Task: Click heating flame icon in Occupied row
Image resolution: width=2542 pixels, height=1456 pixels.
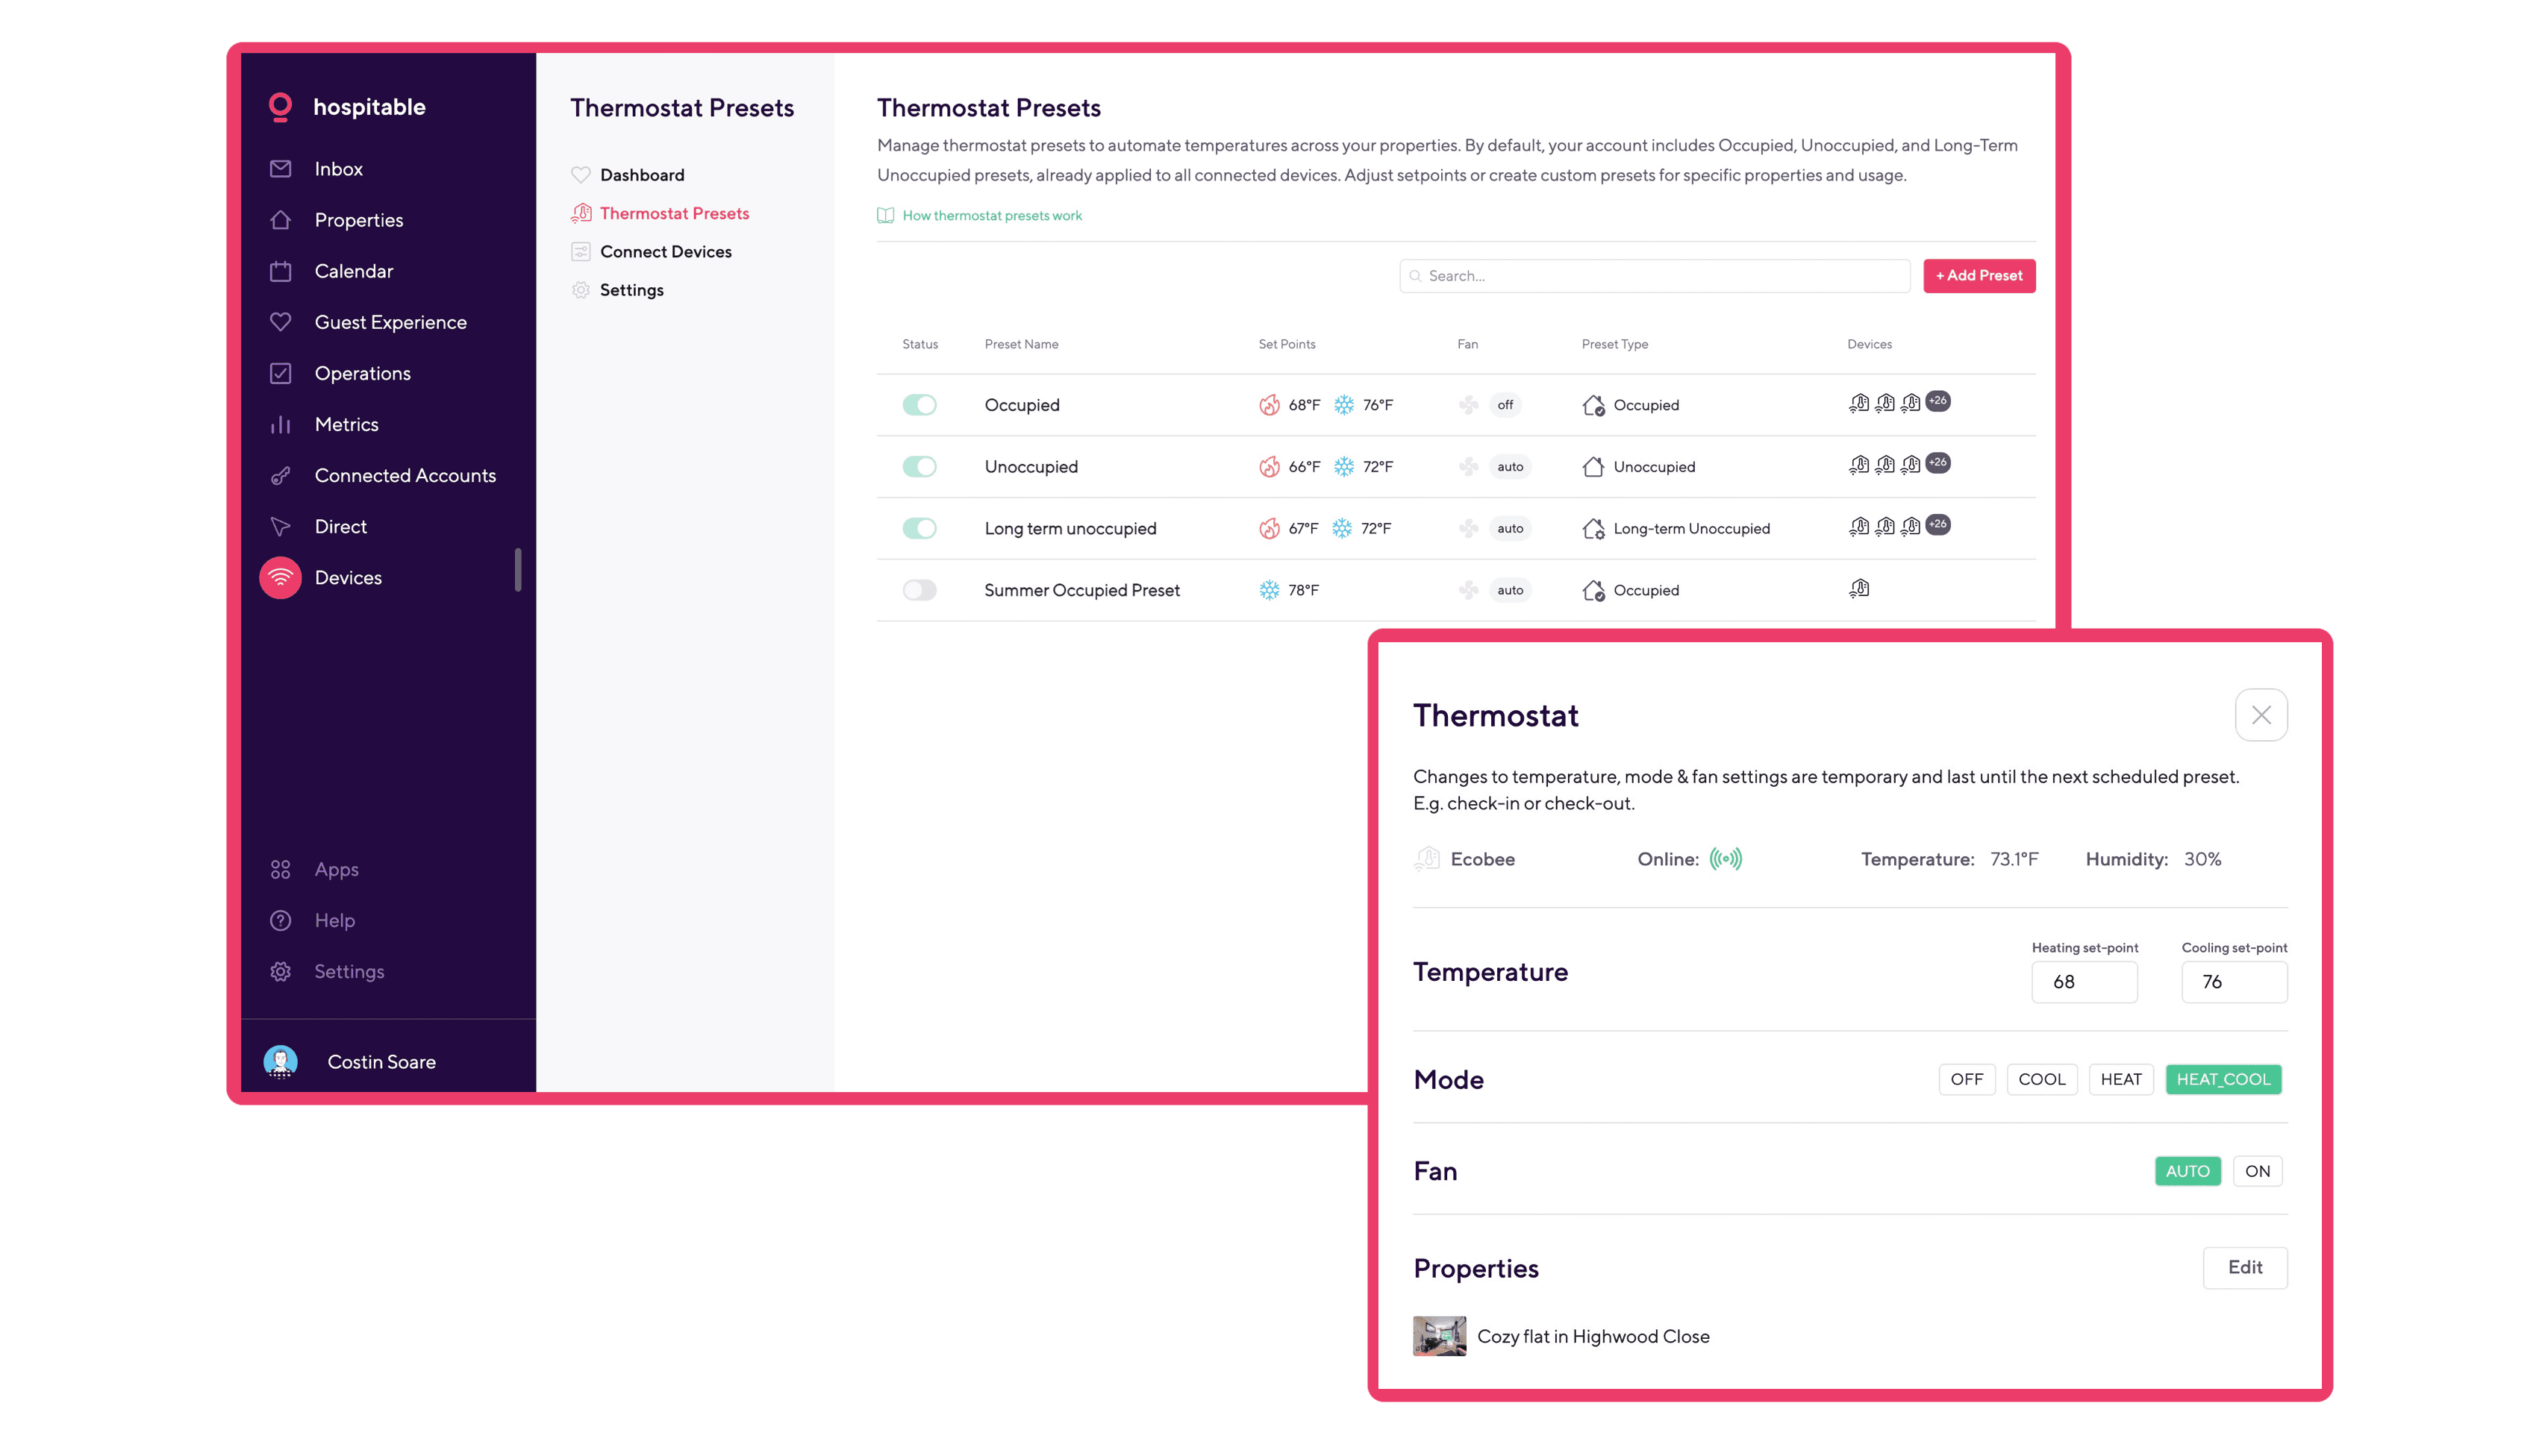Action: click(1269, 405)
